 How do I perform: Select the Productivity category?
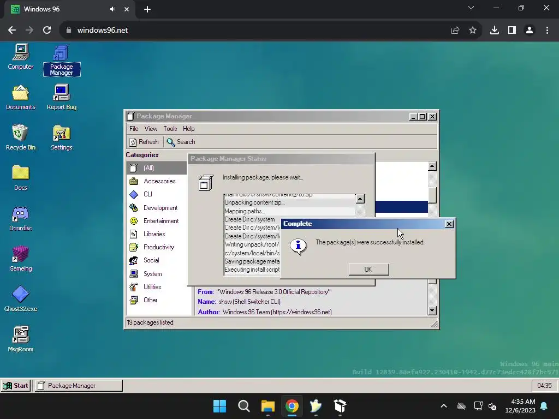point(157,247)
